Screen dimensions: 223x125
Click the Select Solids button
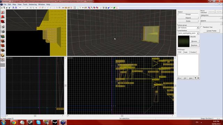pyautogui.click(x=188, y=21)
